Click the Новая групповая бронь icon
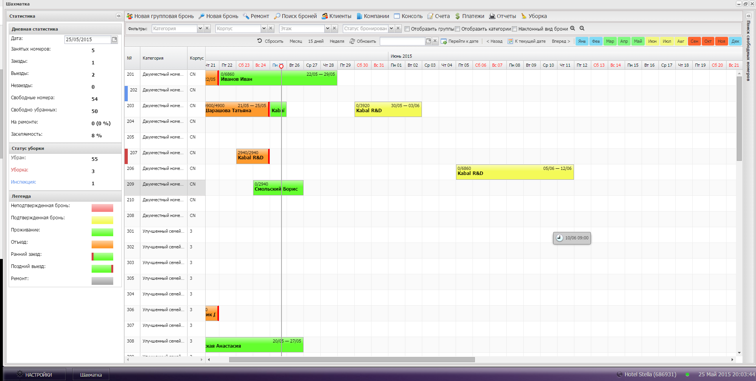The height and width of the screenshot is (381, 756). point(130,16)
